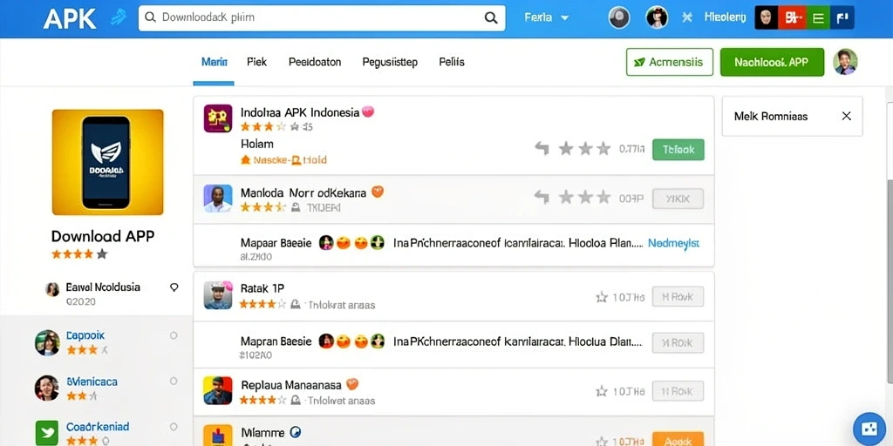This screenshot has width=893, height=446.
Task: Click the star rating under Download APP
Action: pos(79,254)
